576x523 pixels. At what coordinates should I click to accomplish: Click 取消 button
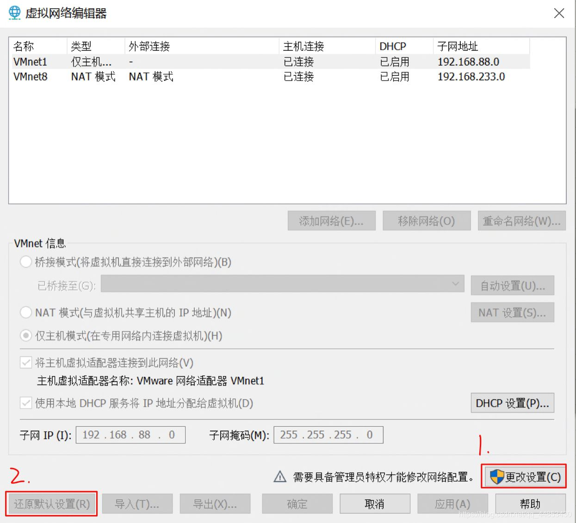(375, 504)
